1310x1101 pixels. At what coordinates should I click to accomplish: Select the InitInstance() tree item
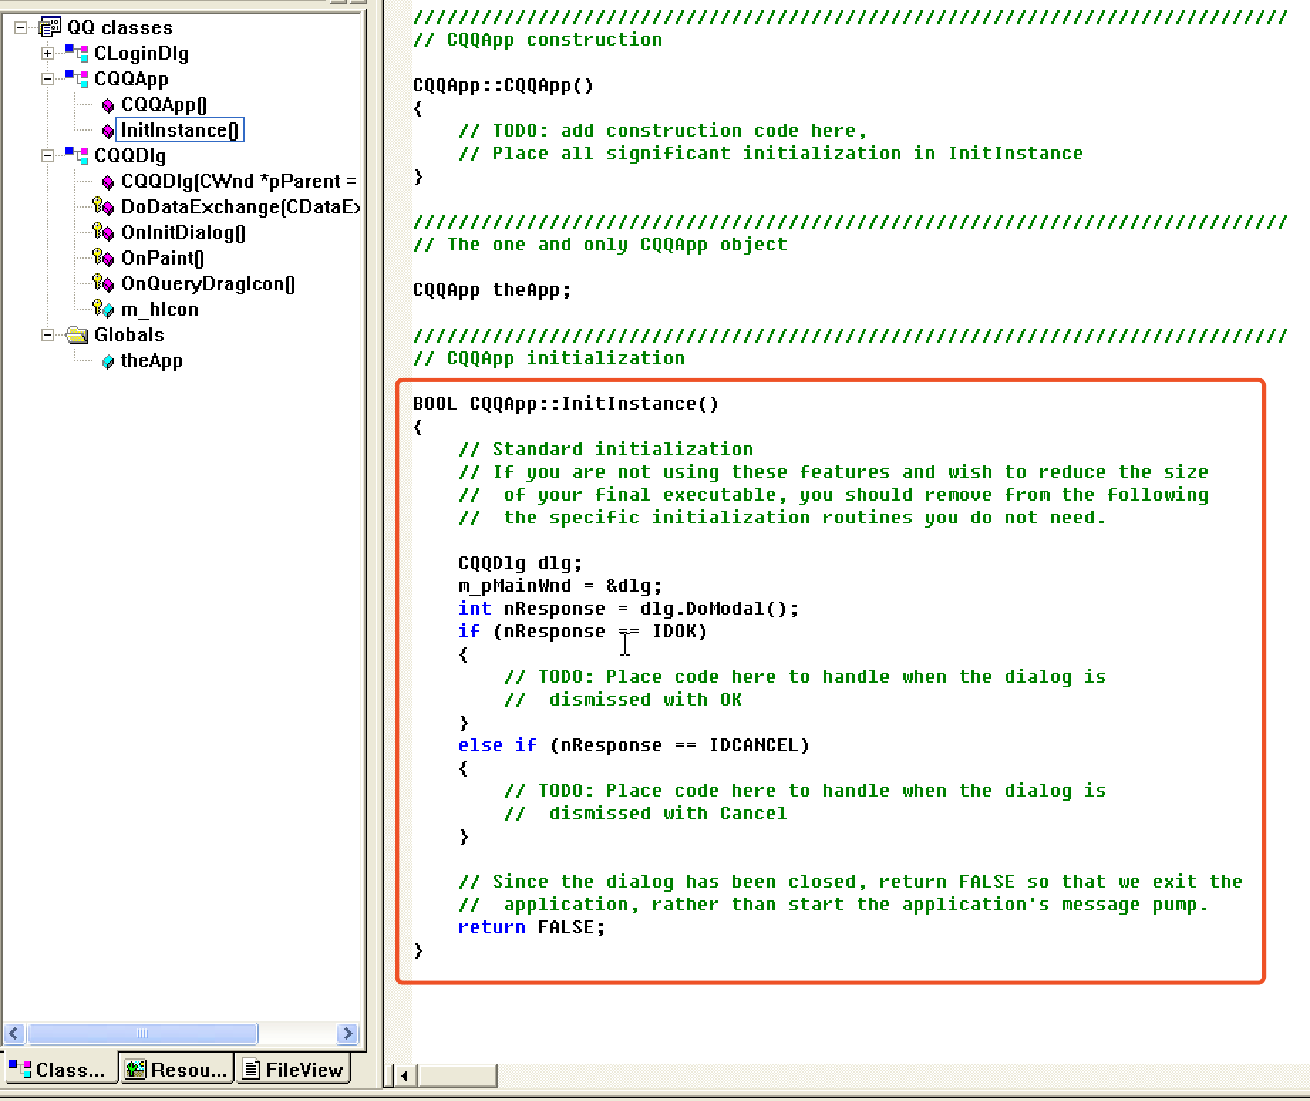180,130
